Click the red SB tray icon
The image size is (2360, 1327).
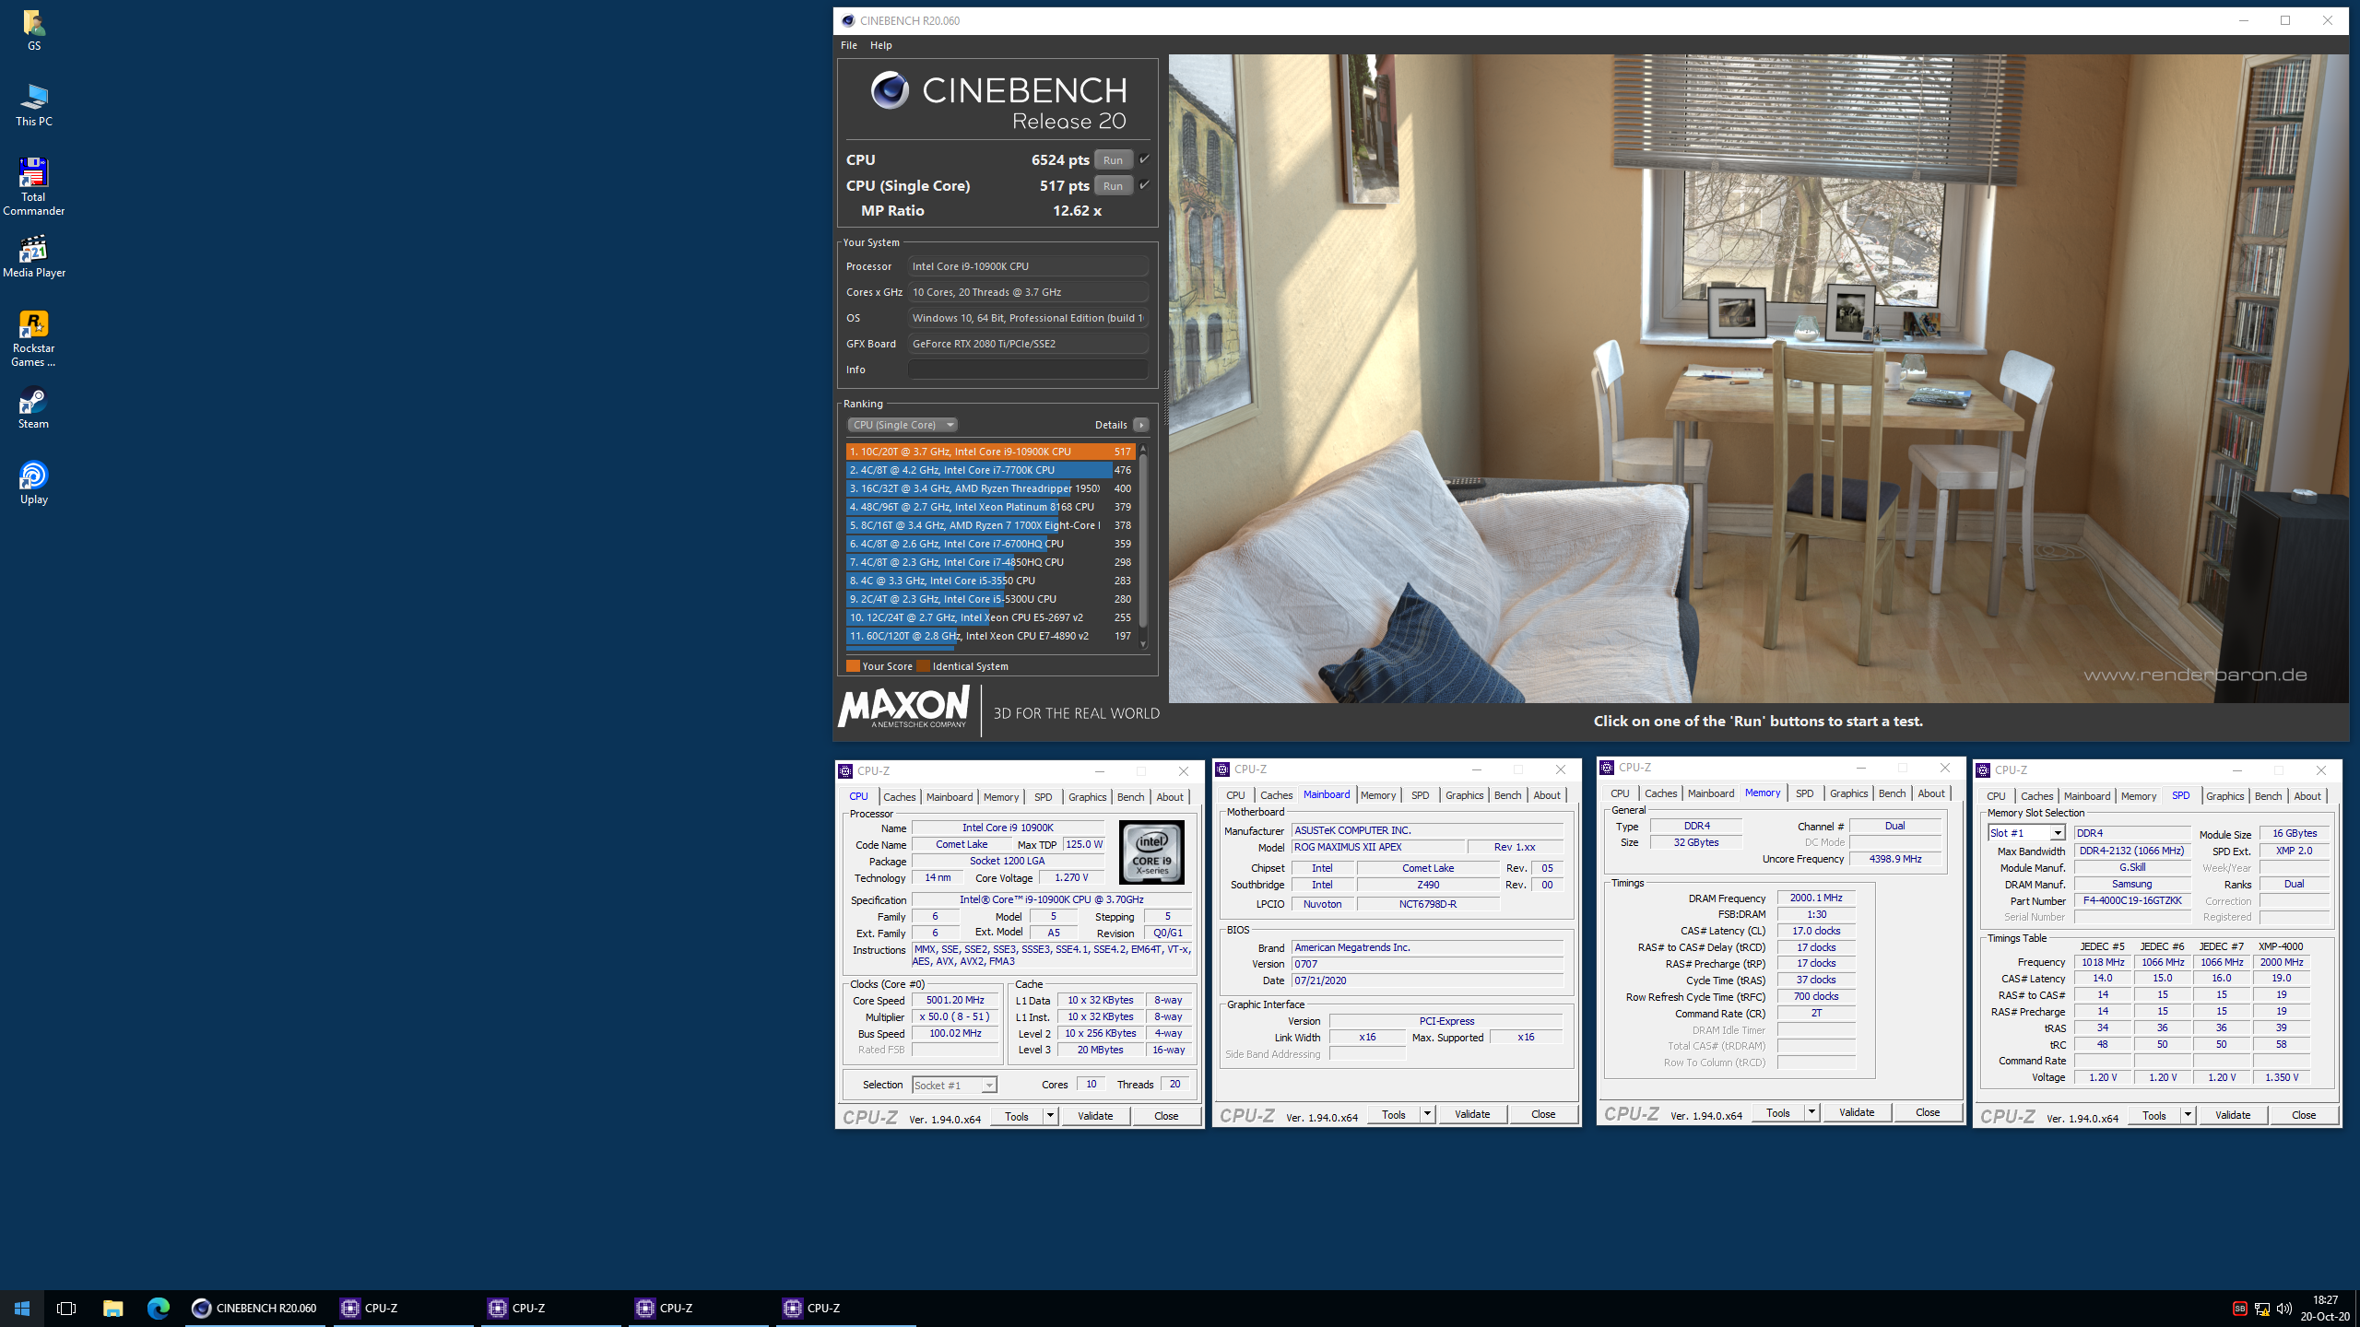[2239, 1309]
